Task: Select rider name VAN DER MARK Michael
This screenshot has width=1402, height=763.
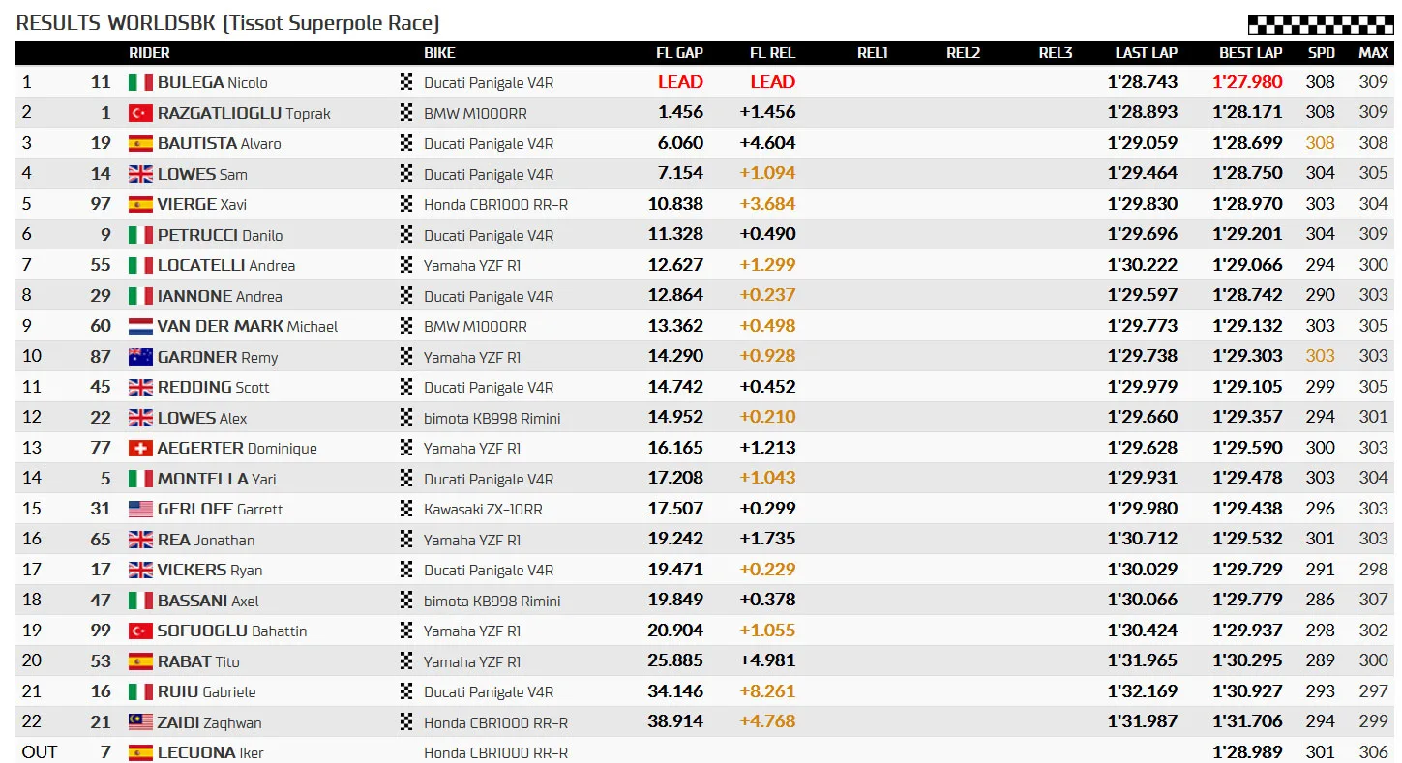Action: [248, 327]
